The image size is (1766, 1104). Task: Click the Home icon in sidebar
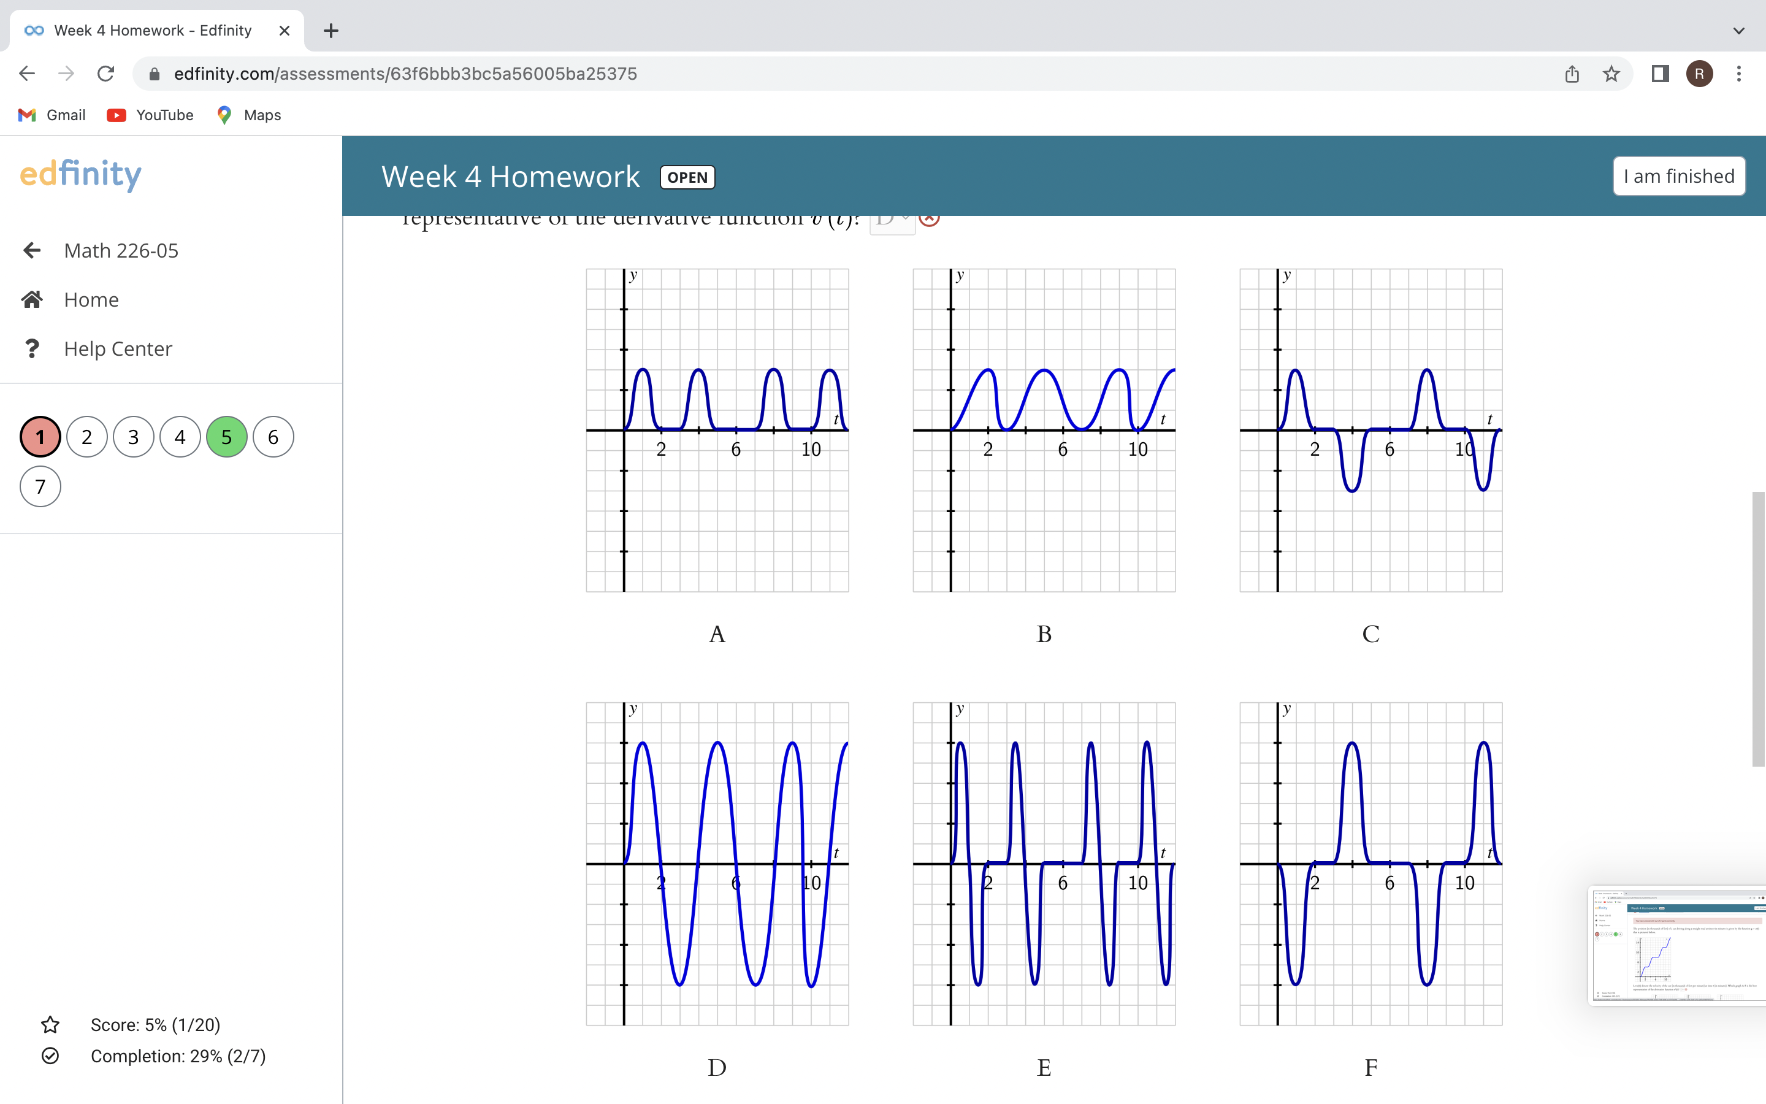pyautogui.click(x=32, y=299)
